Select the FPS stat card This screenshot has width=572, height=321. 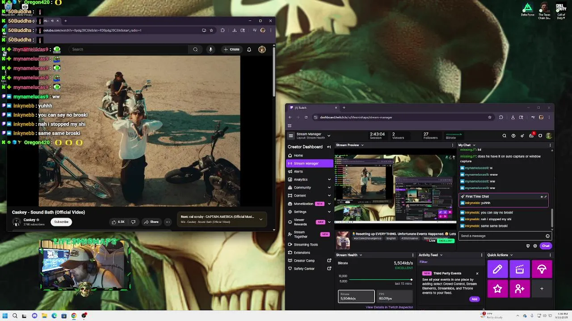tap(395, 296)
